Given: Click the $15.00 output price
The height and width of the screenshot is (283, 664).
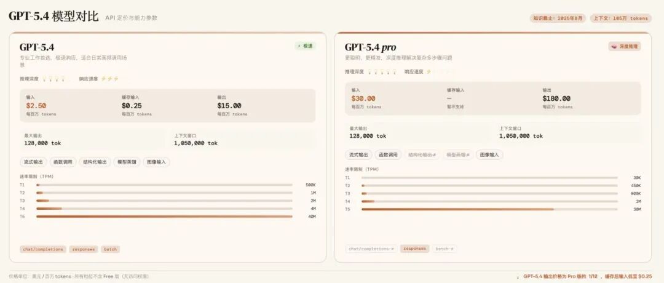Looking at the screenshot, I should click(x=229, y=105).
